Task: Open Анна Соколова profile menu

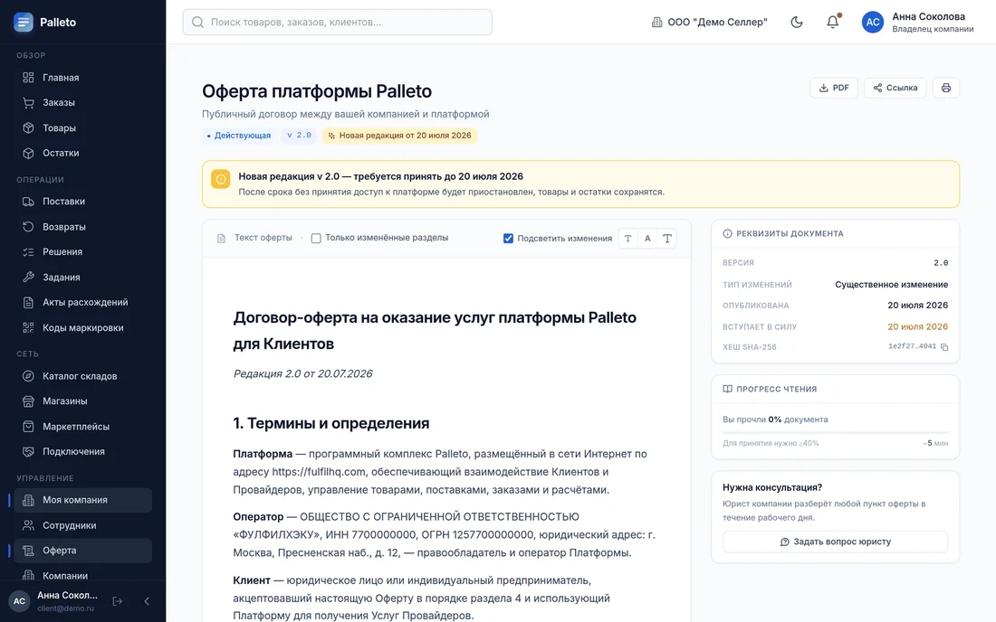Action: click(x=918, y=23)
